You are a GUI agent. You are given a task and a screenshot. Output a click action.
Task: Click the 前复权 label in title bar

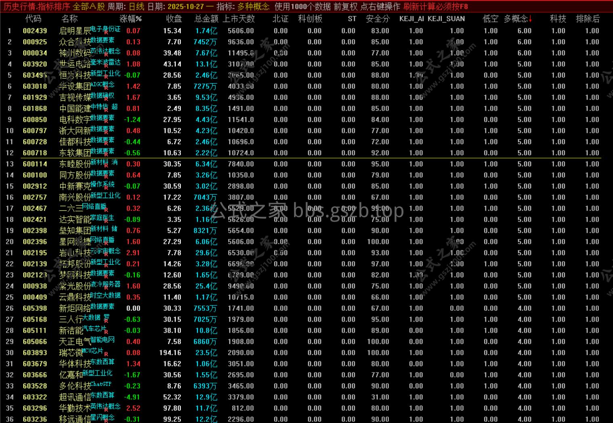pos(346,6)
